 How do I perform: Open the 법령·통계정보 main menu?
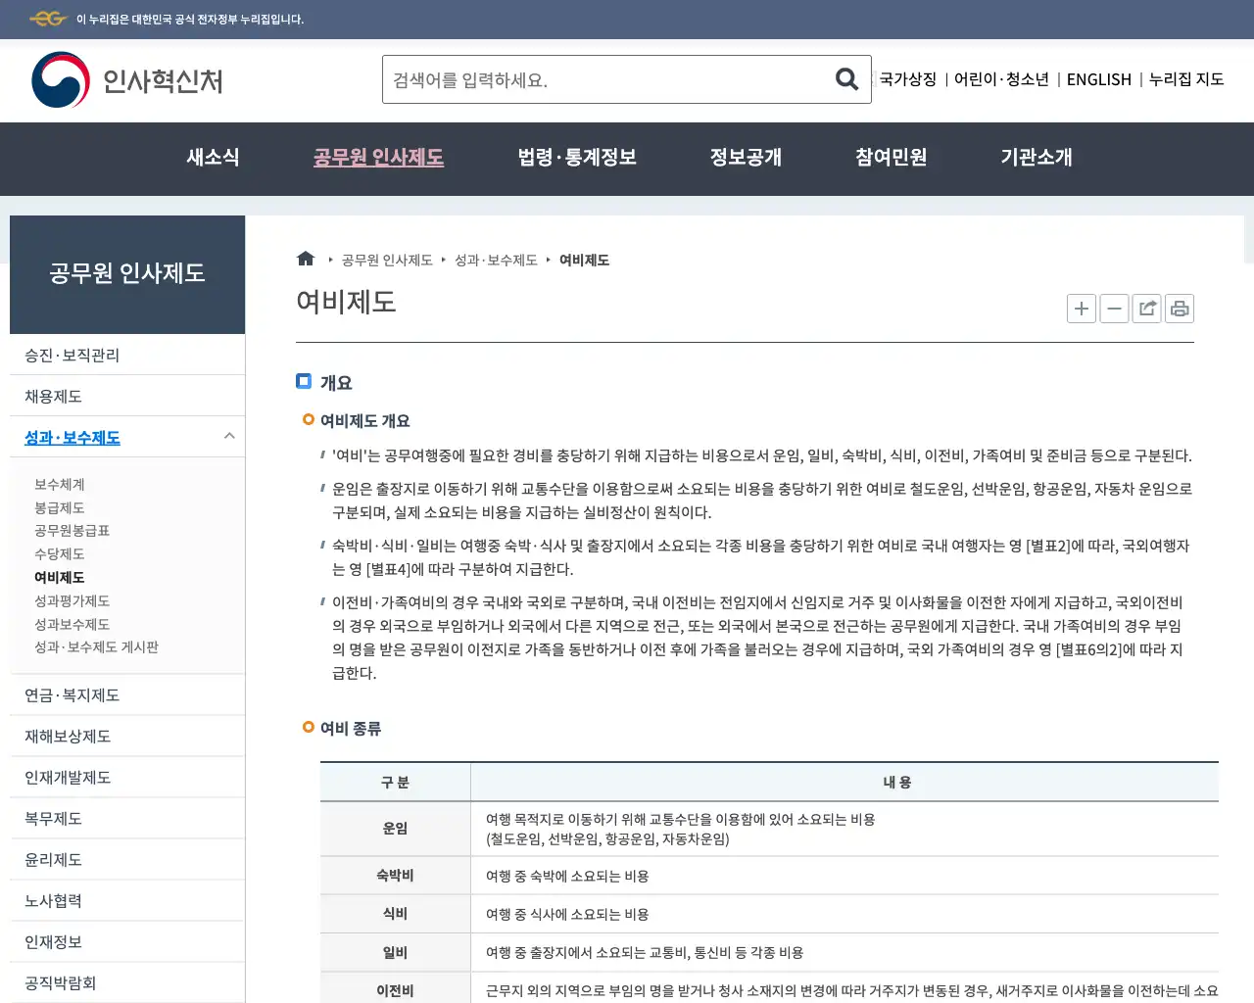[x=577, y=158]
